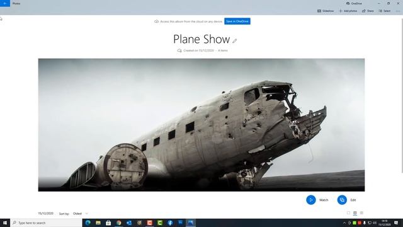Open the See more ellipsis menu
403x227 pixels.
click(398, 11)
